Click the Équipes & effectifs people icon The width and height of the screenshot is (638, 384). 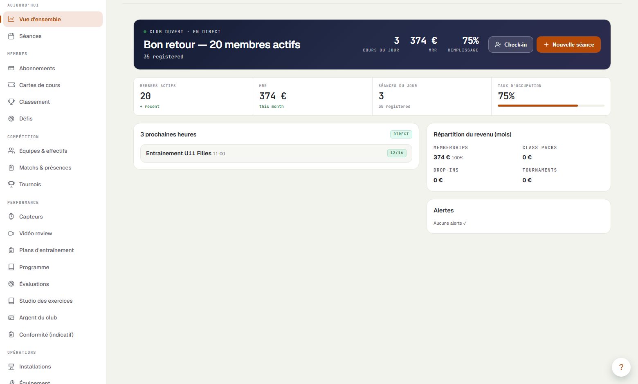click(11, 151)
